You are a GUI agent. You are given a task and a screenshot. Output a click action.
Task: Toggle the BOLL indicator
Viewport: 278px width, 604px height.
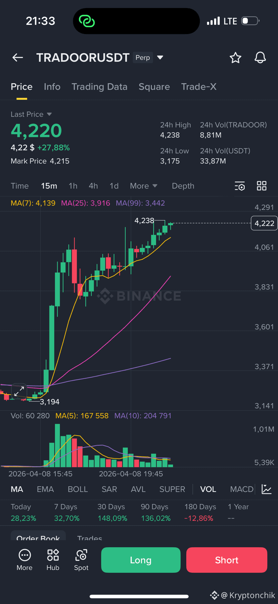click(78, 489)
